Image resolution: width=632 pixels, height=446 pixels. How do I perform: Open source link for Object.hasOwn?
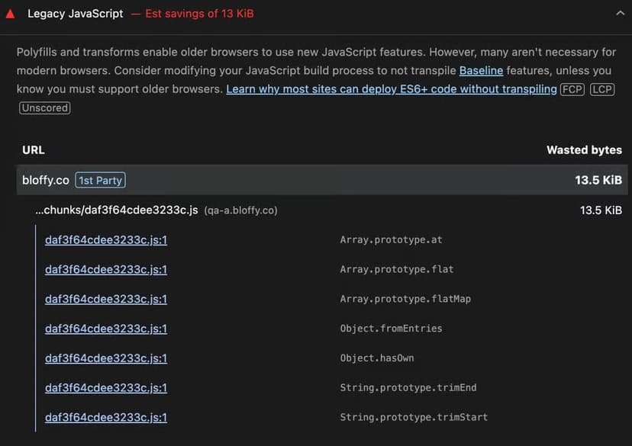(x=106, y=358)
